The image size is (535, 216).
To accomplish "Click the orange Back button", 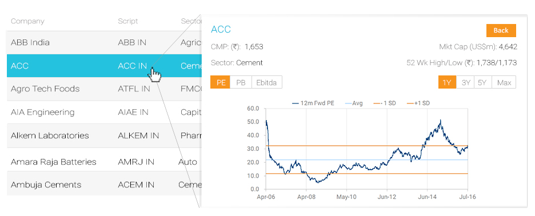I will click(x=501, y=30).
